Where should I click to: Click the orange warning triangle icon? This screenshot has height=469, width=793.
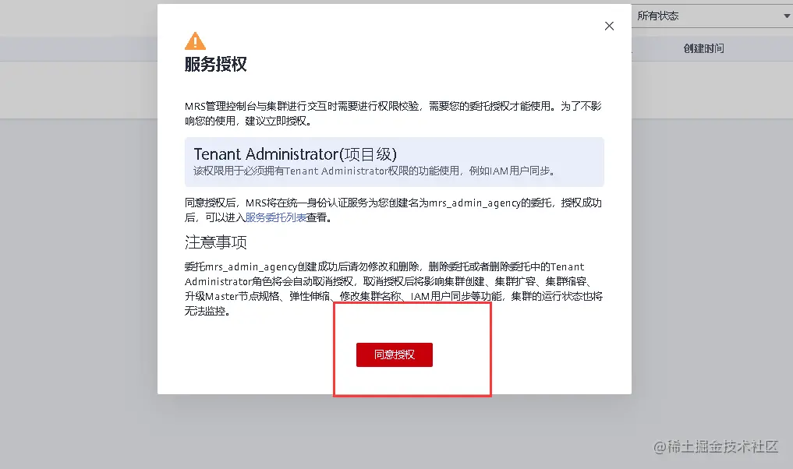point(195,41)
